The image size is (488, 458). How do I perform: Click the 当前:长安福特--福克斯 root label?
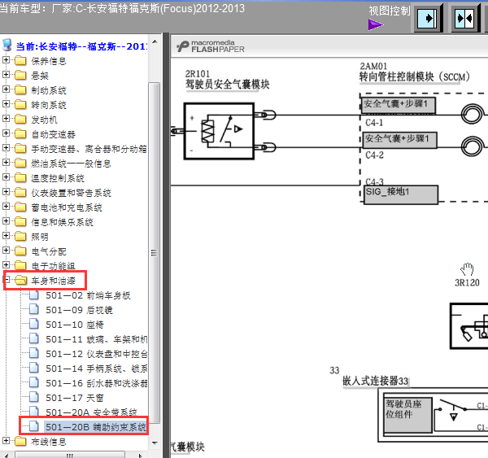pyautogui.click(x=81, y=46)
